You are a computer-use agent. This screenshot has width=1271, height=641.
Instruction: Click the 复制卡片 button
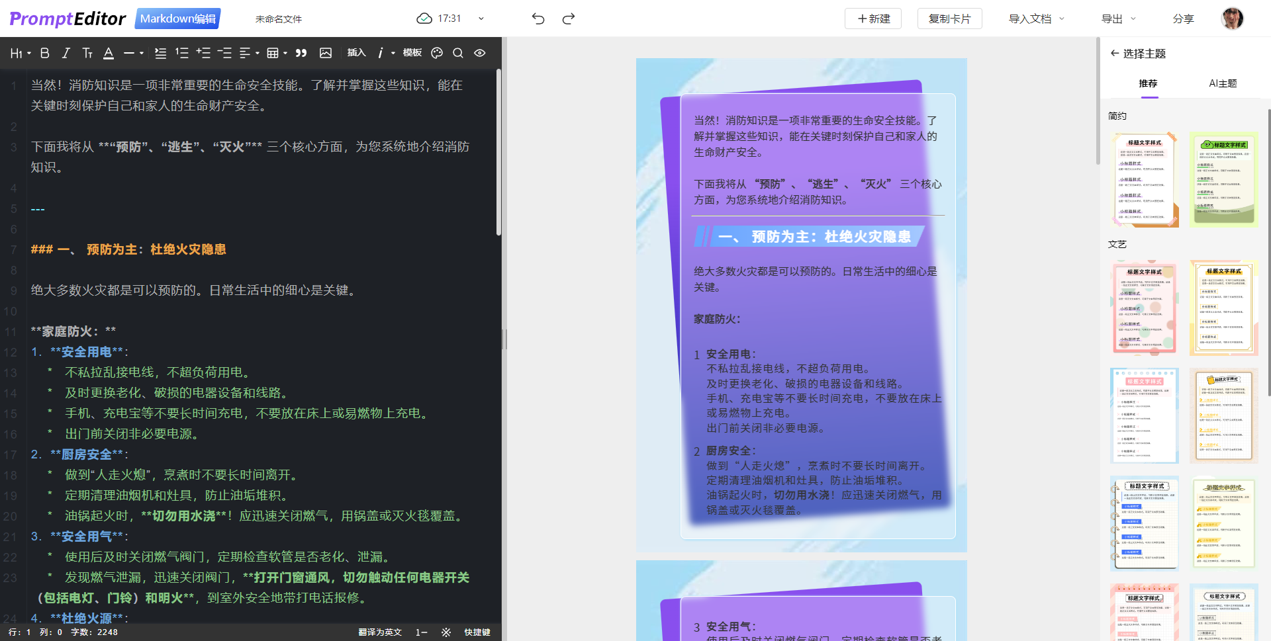[x=949, y=19]
